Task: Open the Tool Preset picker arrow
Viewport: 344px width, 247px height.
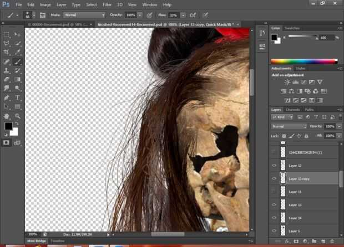Action: (17, 16)
